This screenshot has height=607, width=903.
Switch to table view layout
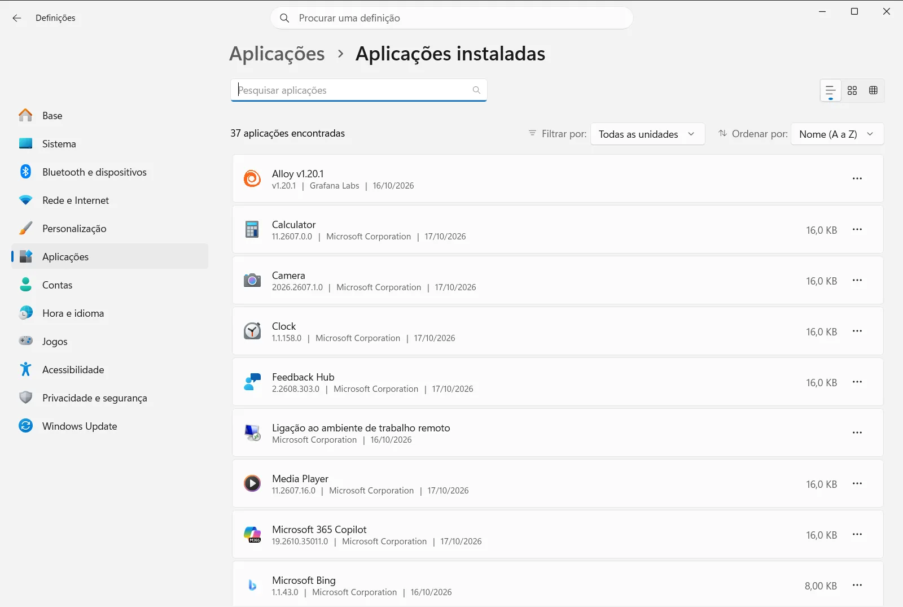coord(874,90)
